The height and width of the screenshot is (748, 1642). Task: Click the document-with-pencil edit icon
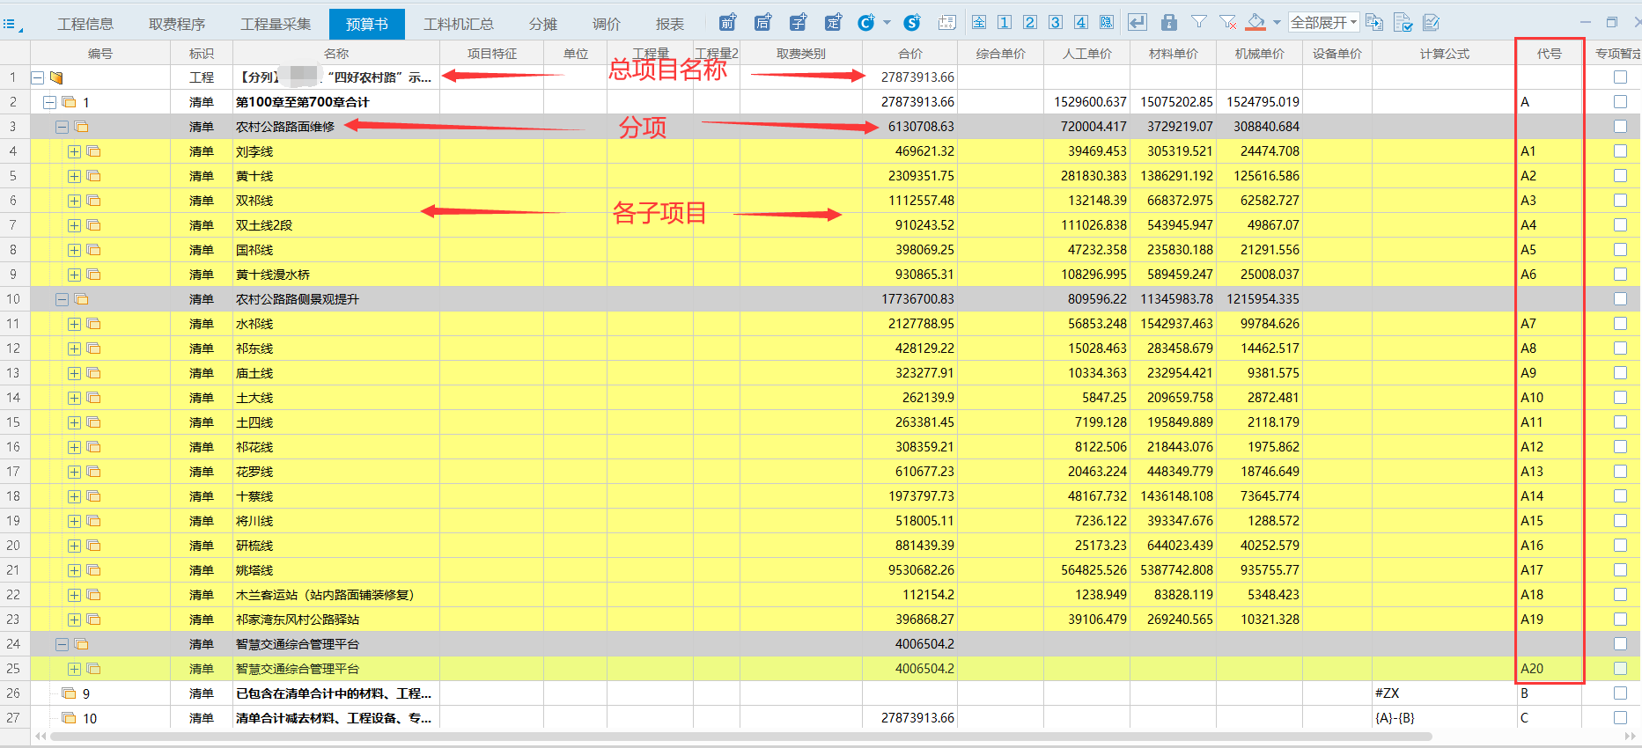pyautogui.click(x=1432, y=23)
